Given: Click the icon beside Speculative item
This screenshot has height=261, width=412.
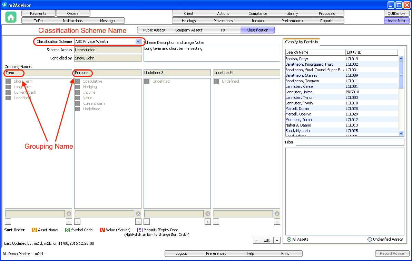Looking at the screenshot, I should tap(78, 82).
